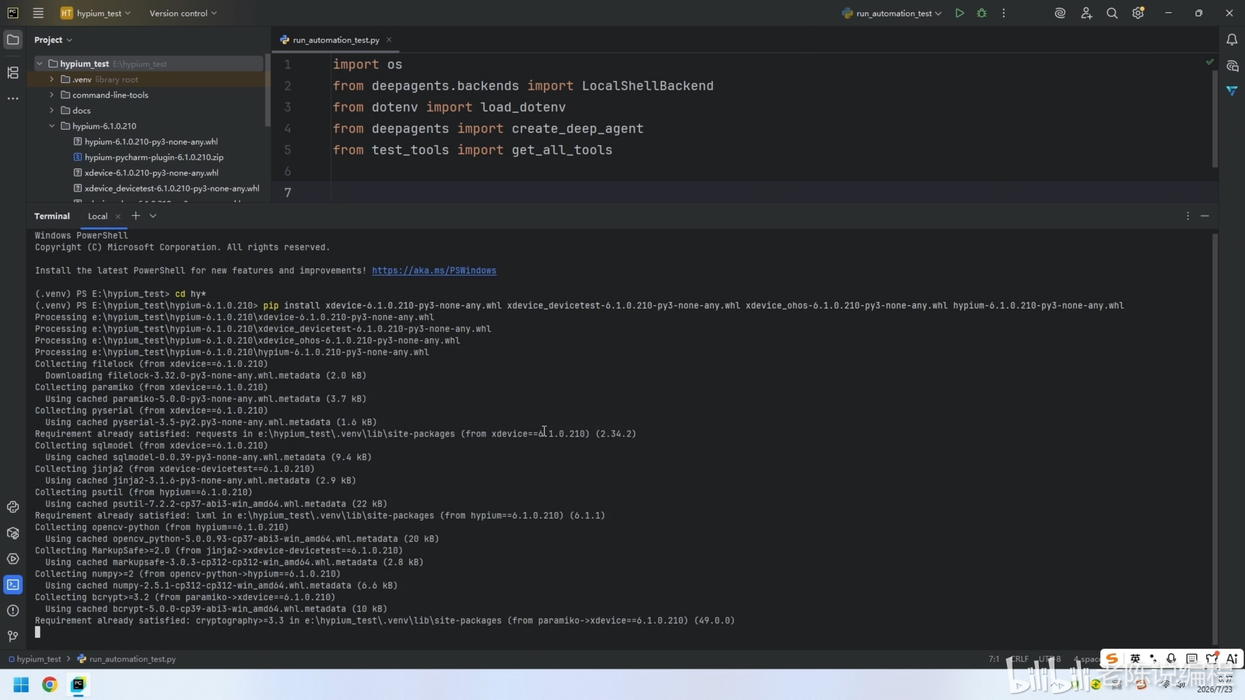Run the run_automation_test configuration
The width and height of the screenshot is (1245, 700).
(x=960, y=13)
